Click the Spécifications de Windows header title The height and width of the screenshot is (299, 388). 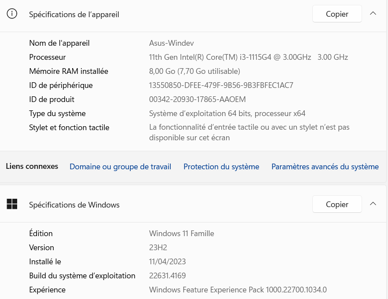(74, 205)
